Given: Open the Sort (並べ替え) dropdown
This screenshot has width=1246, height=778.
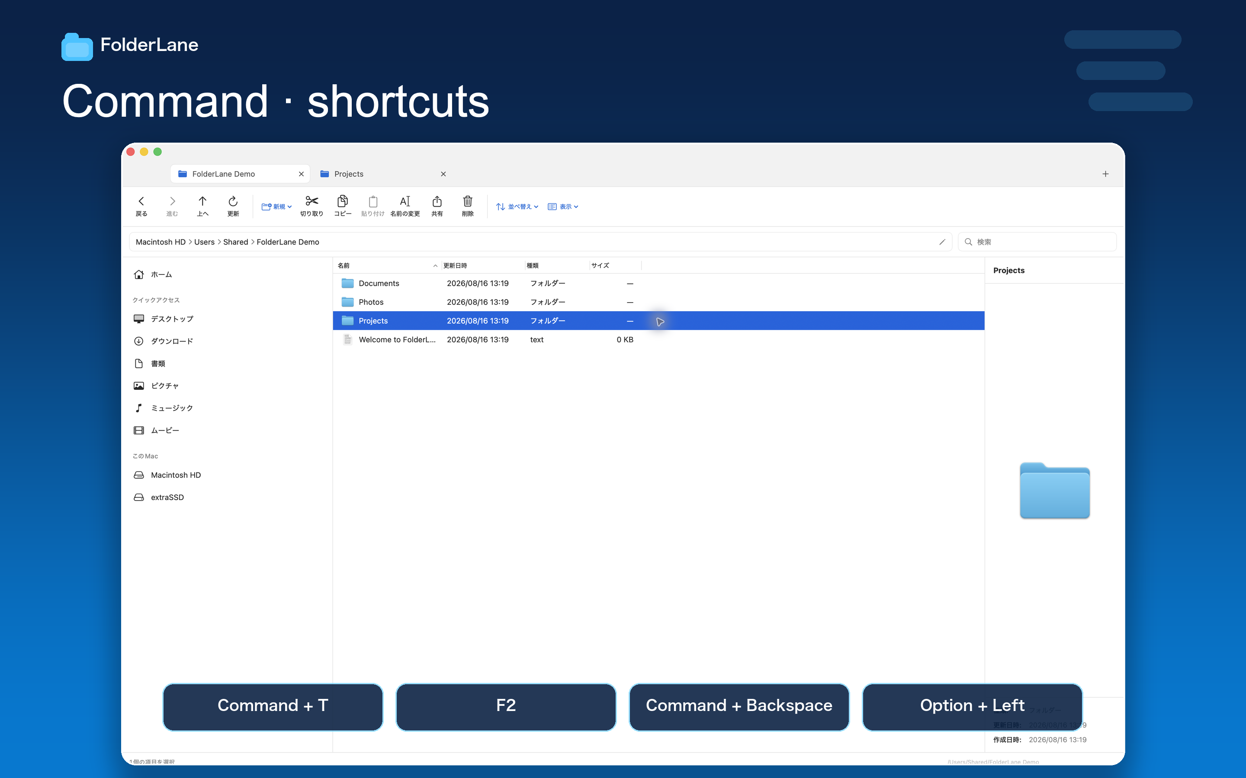Looking at the screenshot, I should tap(517, 206).
